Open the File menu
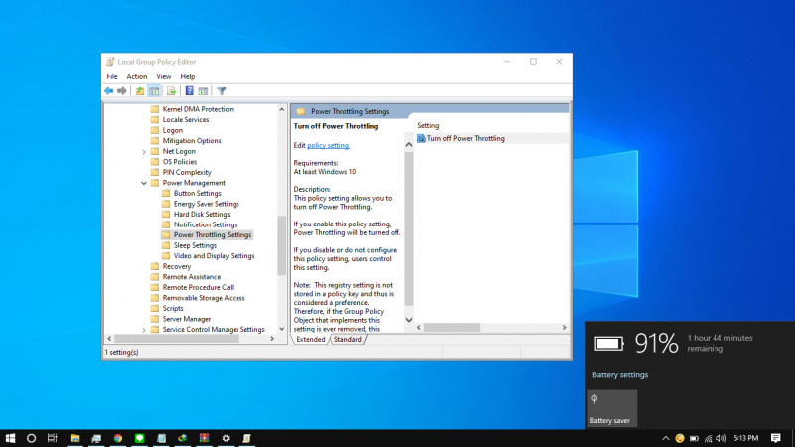This screenshot has width=795, height=447. point(112,76)
